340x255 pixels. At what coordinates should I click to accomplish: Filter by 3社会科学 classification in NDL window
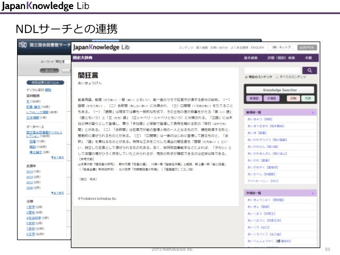(x=34, y=218)
